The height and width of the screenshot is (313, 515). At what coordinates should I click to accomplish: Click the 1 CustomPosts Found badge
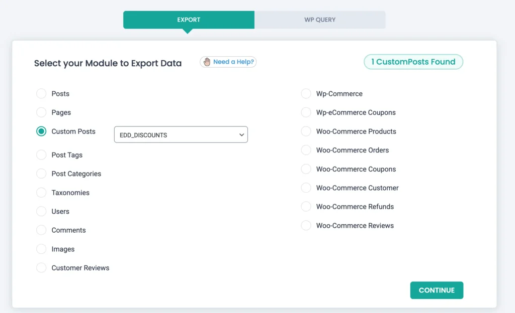pyautogui.click(x=413, y=62)
